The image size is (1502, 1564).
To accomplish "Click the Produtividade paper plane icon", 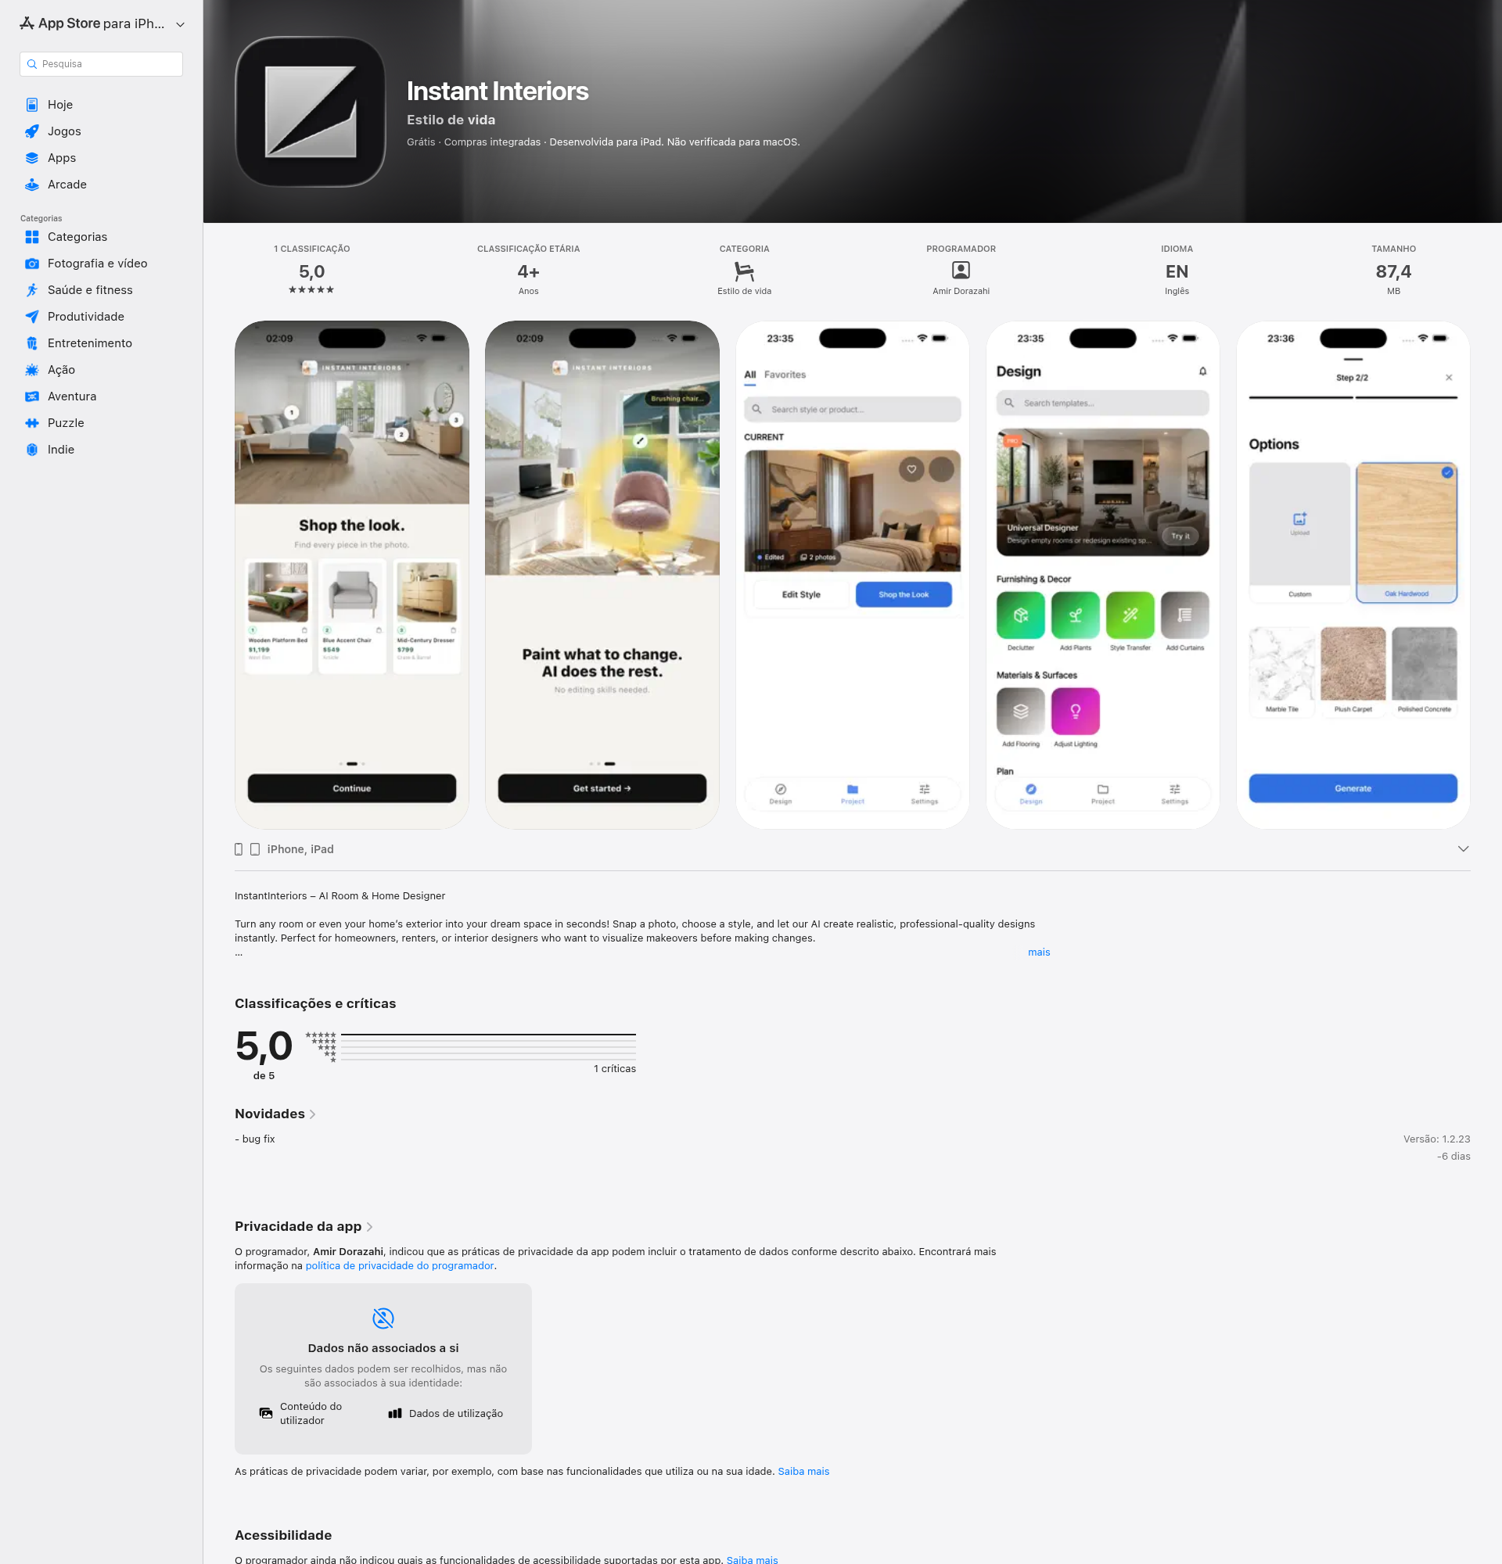I will click(32, 317).
